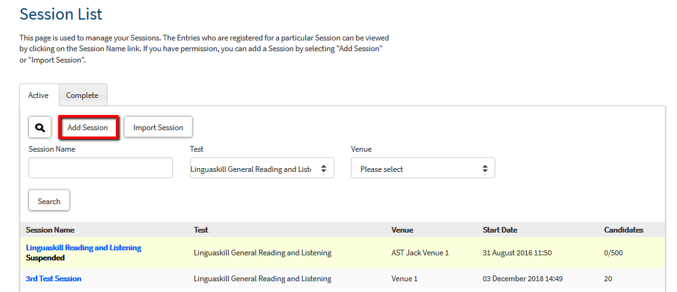Click the Session Name column header
The image size is (677, 292).
click(x=50, y=230)
